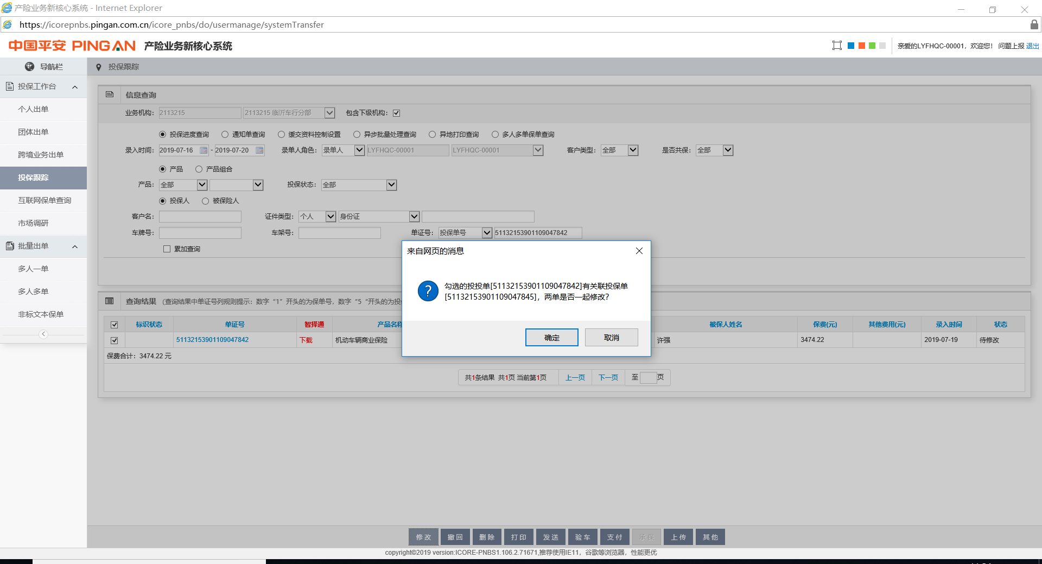This screenshot has width=1042, height=564.
Task: Open 互联网保单查询 in the sidebar
Action: pyautogui.click(x=43, y=200)
